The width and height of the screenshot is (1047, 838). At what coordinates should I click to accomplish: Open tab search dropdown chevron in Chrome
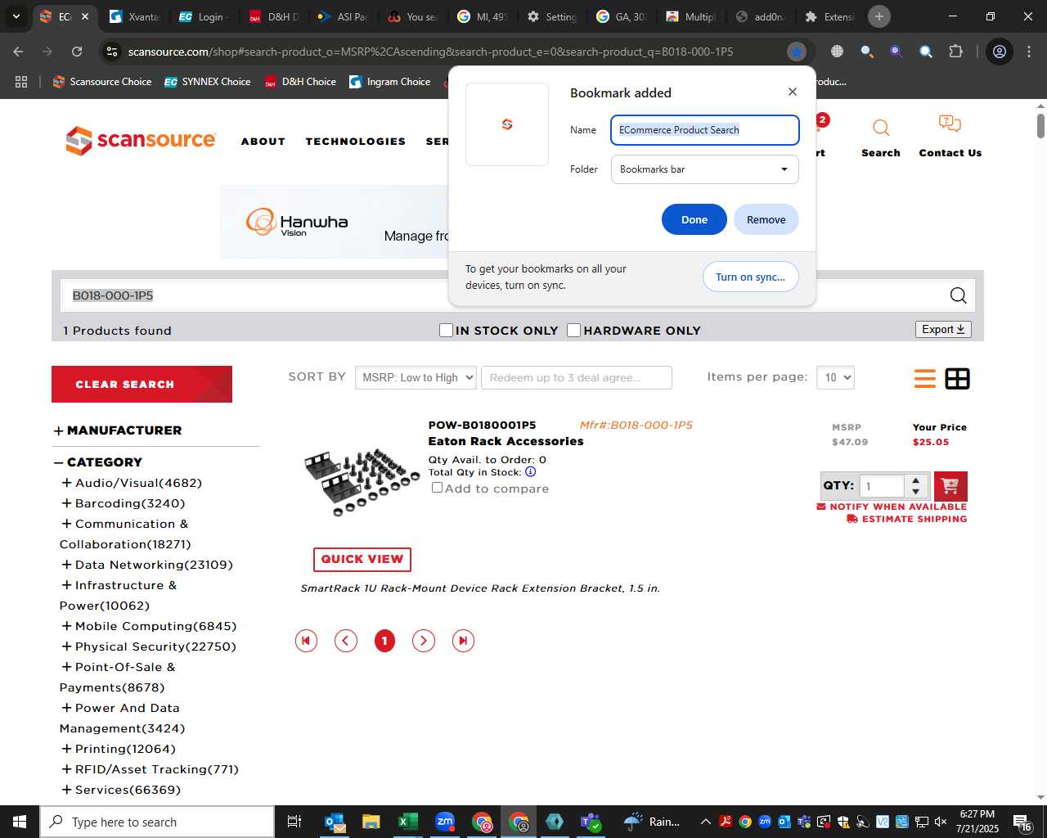(x=16, y=16)
